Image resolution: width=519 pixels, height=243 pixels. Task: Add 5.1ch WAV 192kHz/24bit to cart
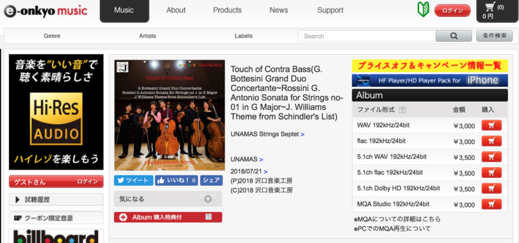pos(492,157)
